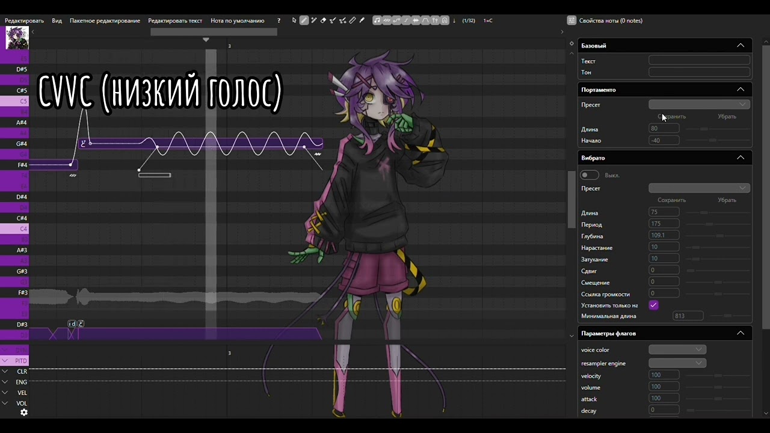Uncheck the Установить только на checkbox
Screen dimensions: 770x433
tap(653, 306)
